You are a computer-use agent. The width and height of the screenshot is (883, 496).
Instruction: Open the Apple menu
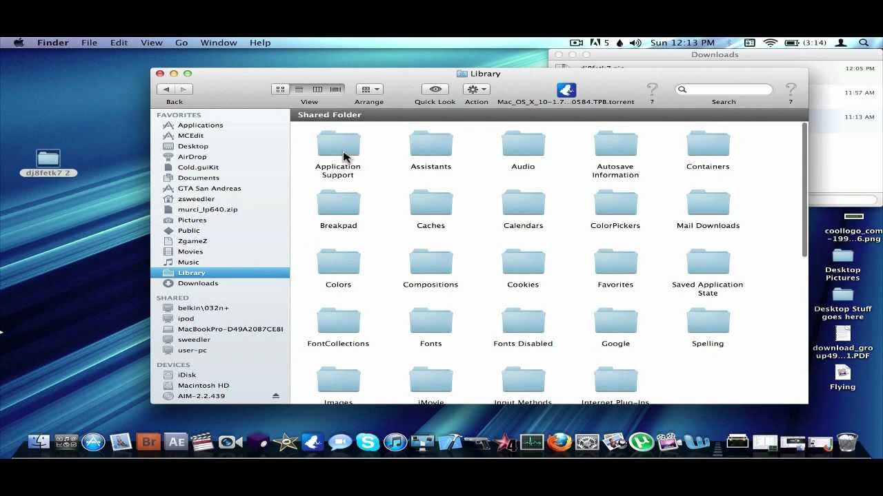(x=19, y=43)
